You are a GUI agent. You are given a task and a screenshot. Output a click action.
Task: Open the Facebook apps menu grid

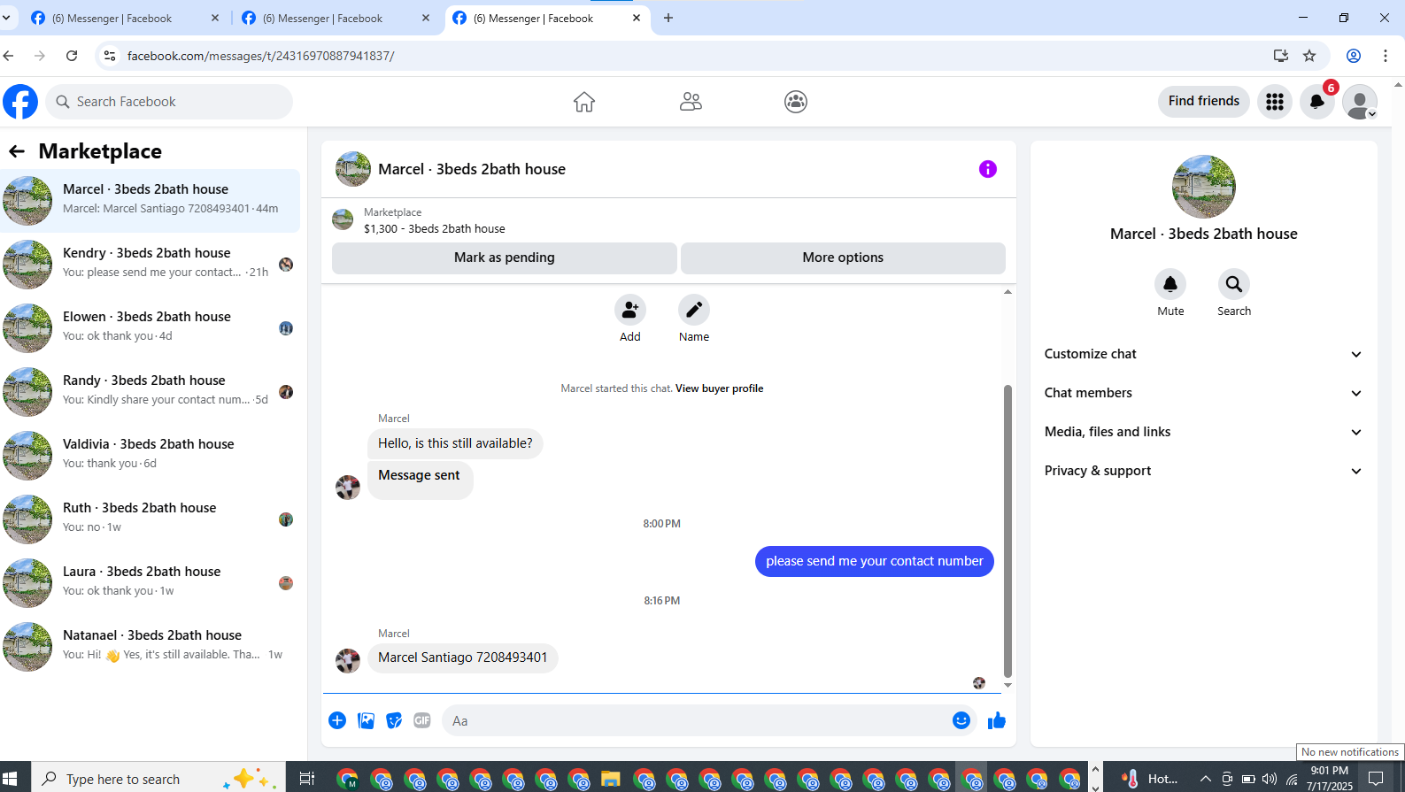click(1275, 102)
